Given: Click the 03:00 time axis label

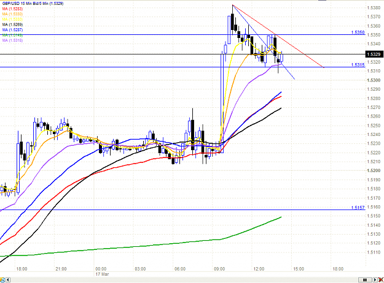Looking at the screenshot, I should pyautogui.click(x=140, y=269).
